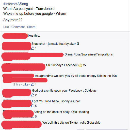The height and width of the screenshot is (130, 130).
Task: Click 'God put a smile upon your Facebook' comment
Action: point(64,91)
